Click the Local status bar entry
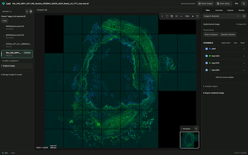This screenshot has width=248, height=155. 13,153
